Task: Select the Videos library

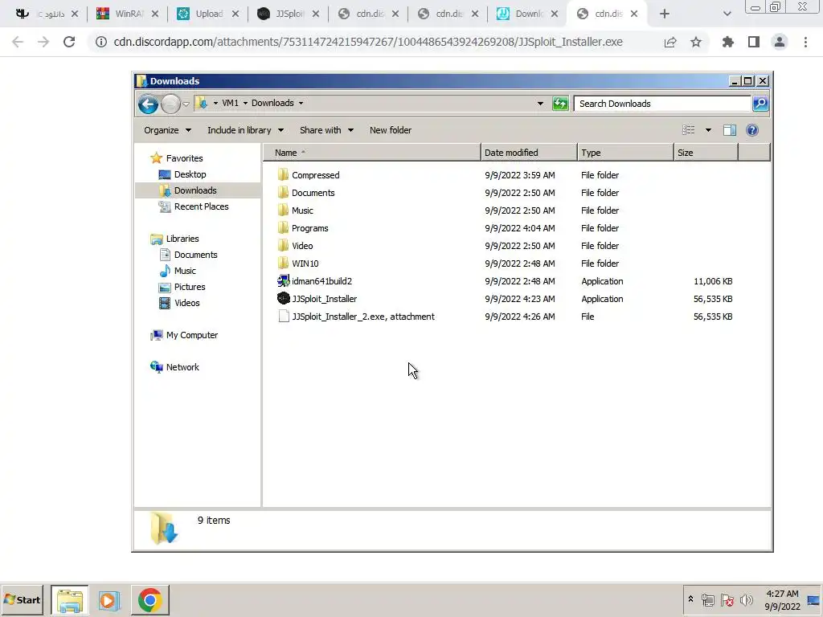Action: point(186,303)
